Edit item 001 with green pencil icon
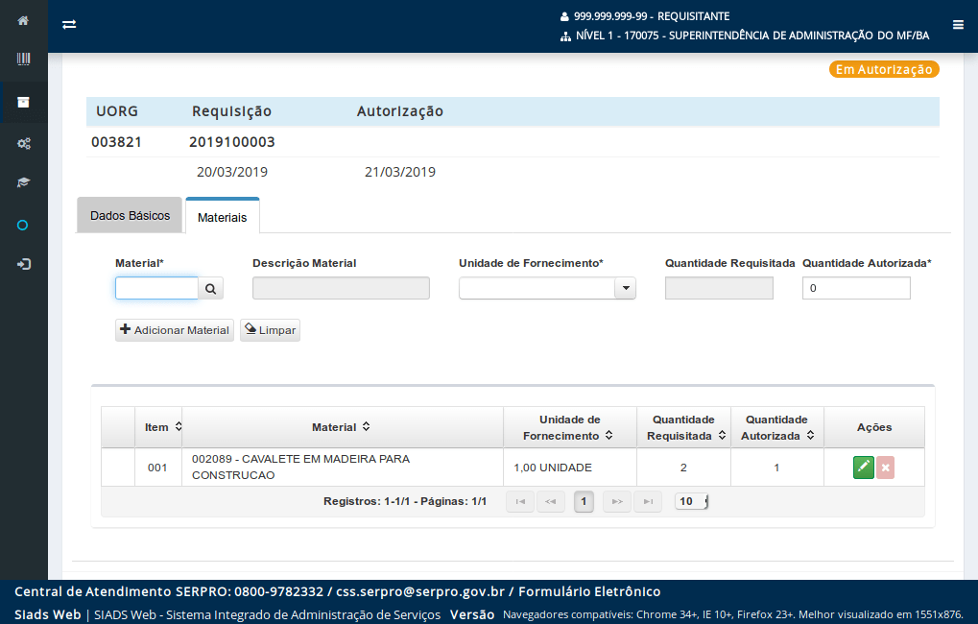Image resolution: width=978 pixels, height=624 pixels. coord(863,468)
